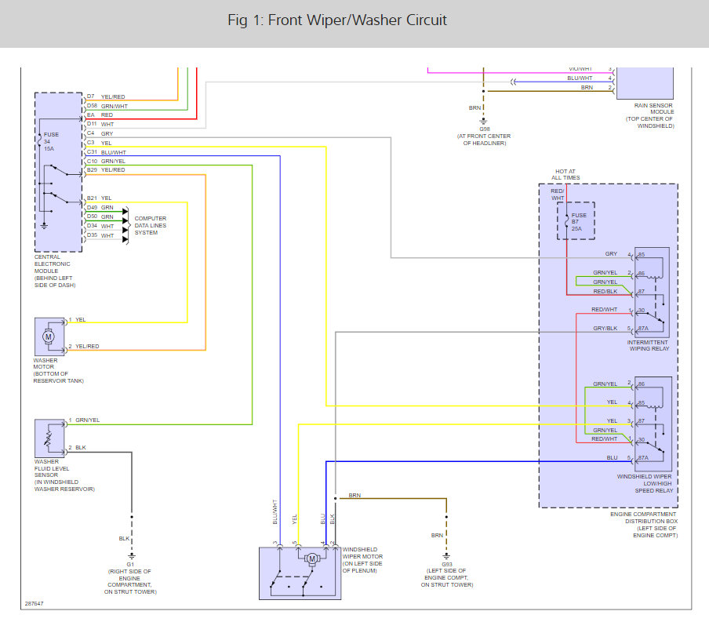Click the Computer Data Lines System label

pyautogui.click(x=150, y=225)
